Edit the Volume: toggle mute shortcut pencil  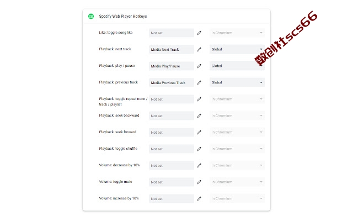199,182
